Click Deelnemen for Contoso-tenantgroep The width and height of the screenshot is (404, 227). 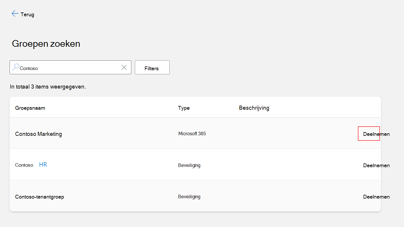coord(376,197)
